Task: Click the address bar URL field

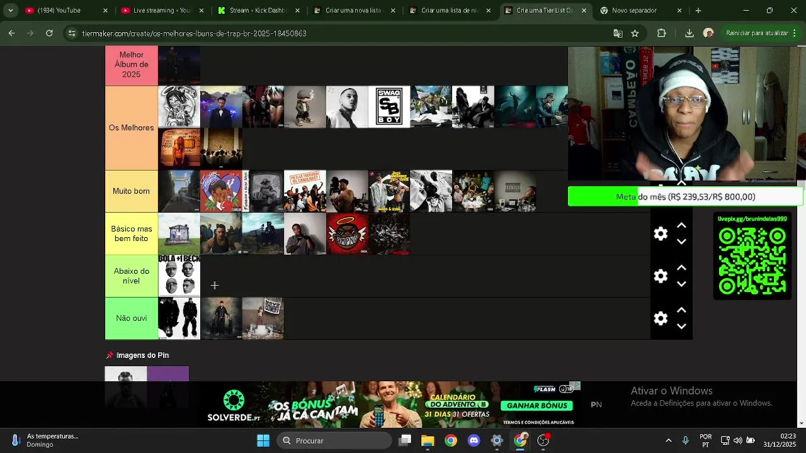Action: click(x=340, y=33)
